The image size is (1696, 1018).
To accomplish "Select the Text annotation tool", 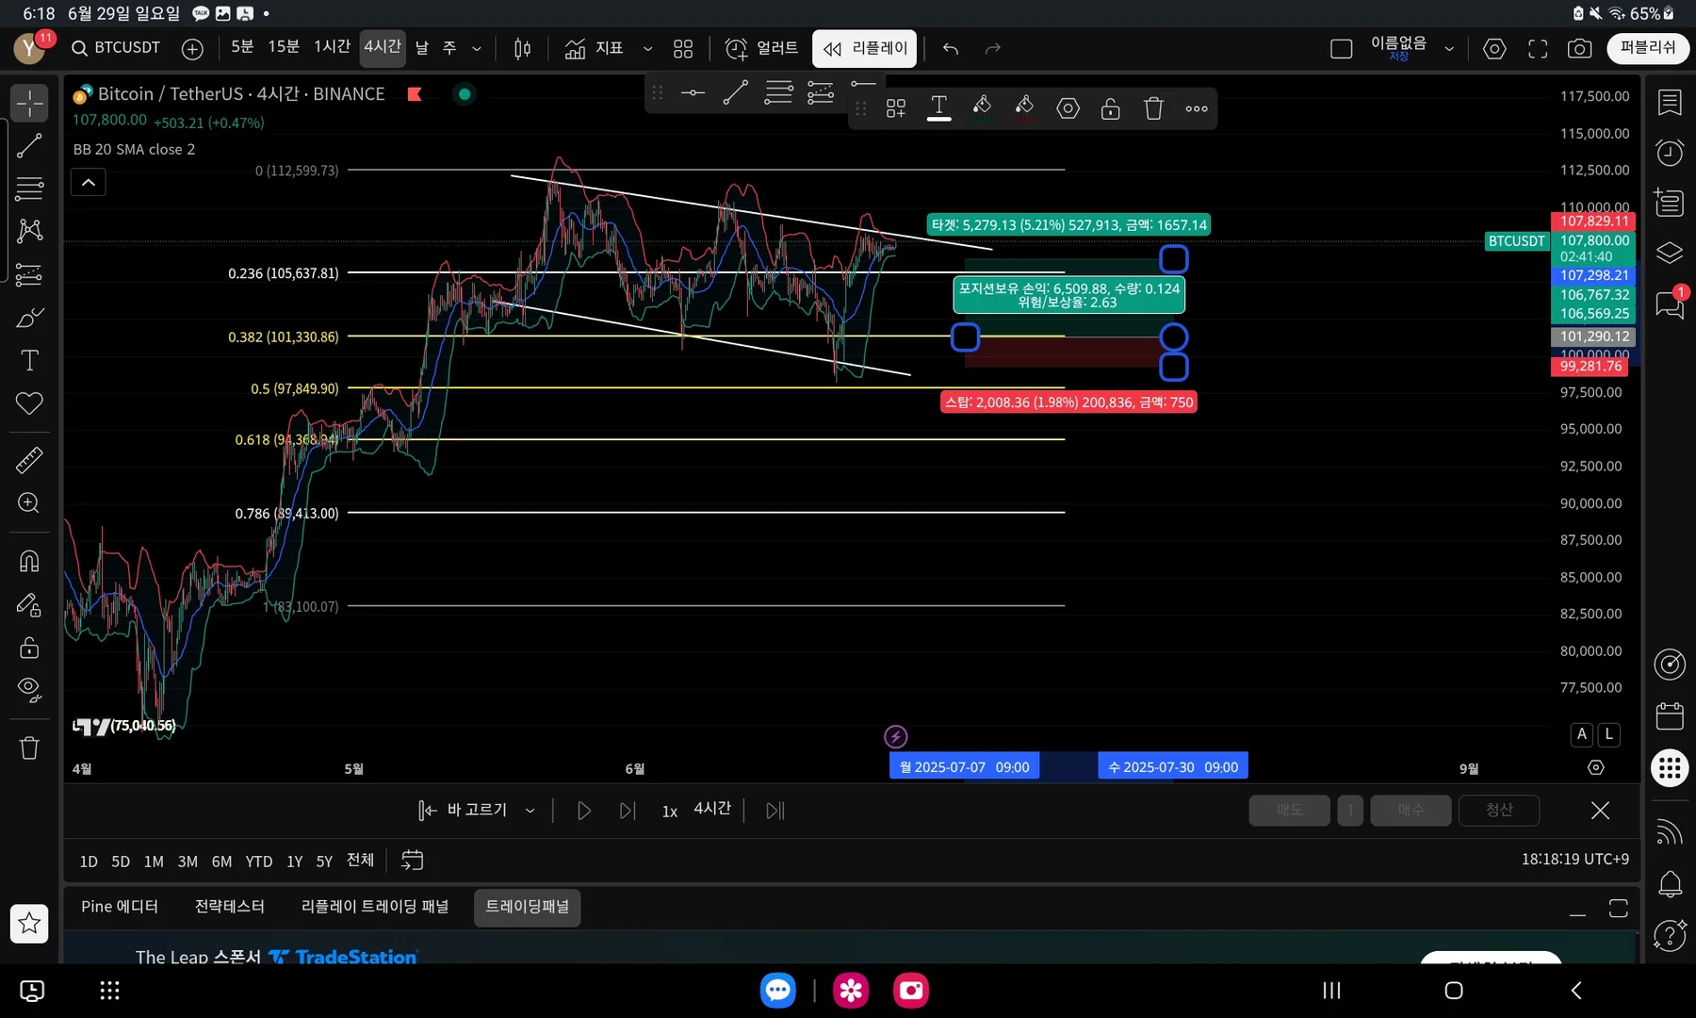I will (x=29, y=360).
